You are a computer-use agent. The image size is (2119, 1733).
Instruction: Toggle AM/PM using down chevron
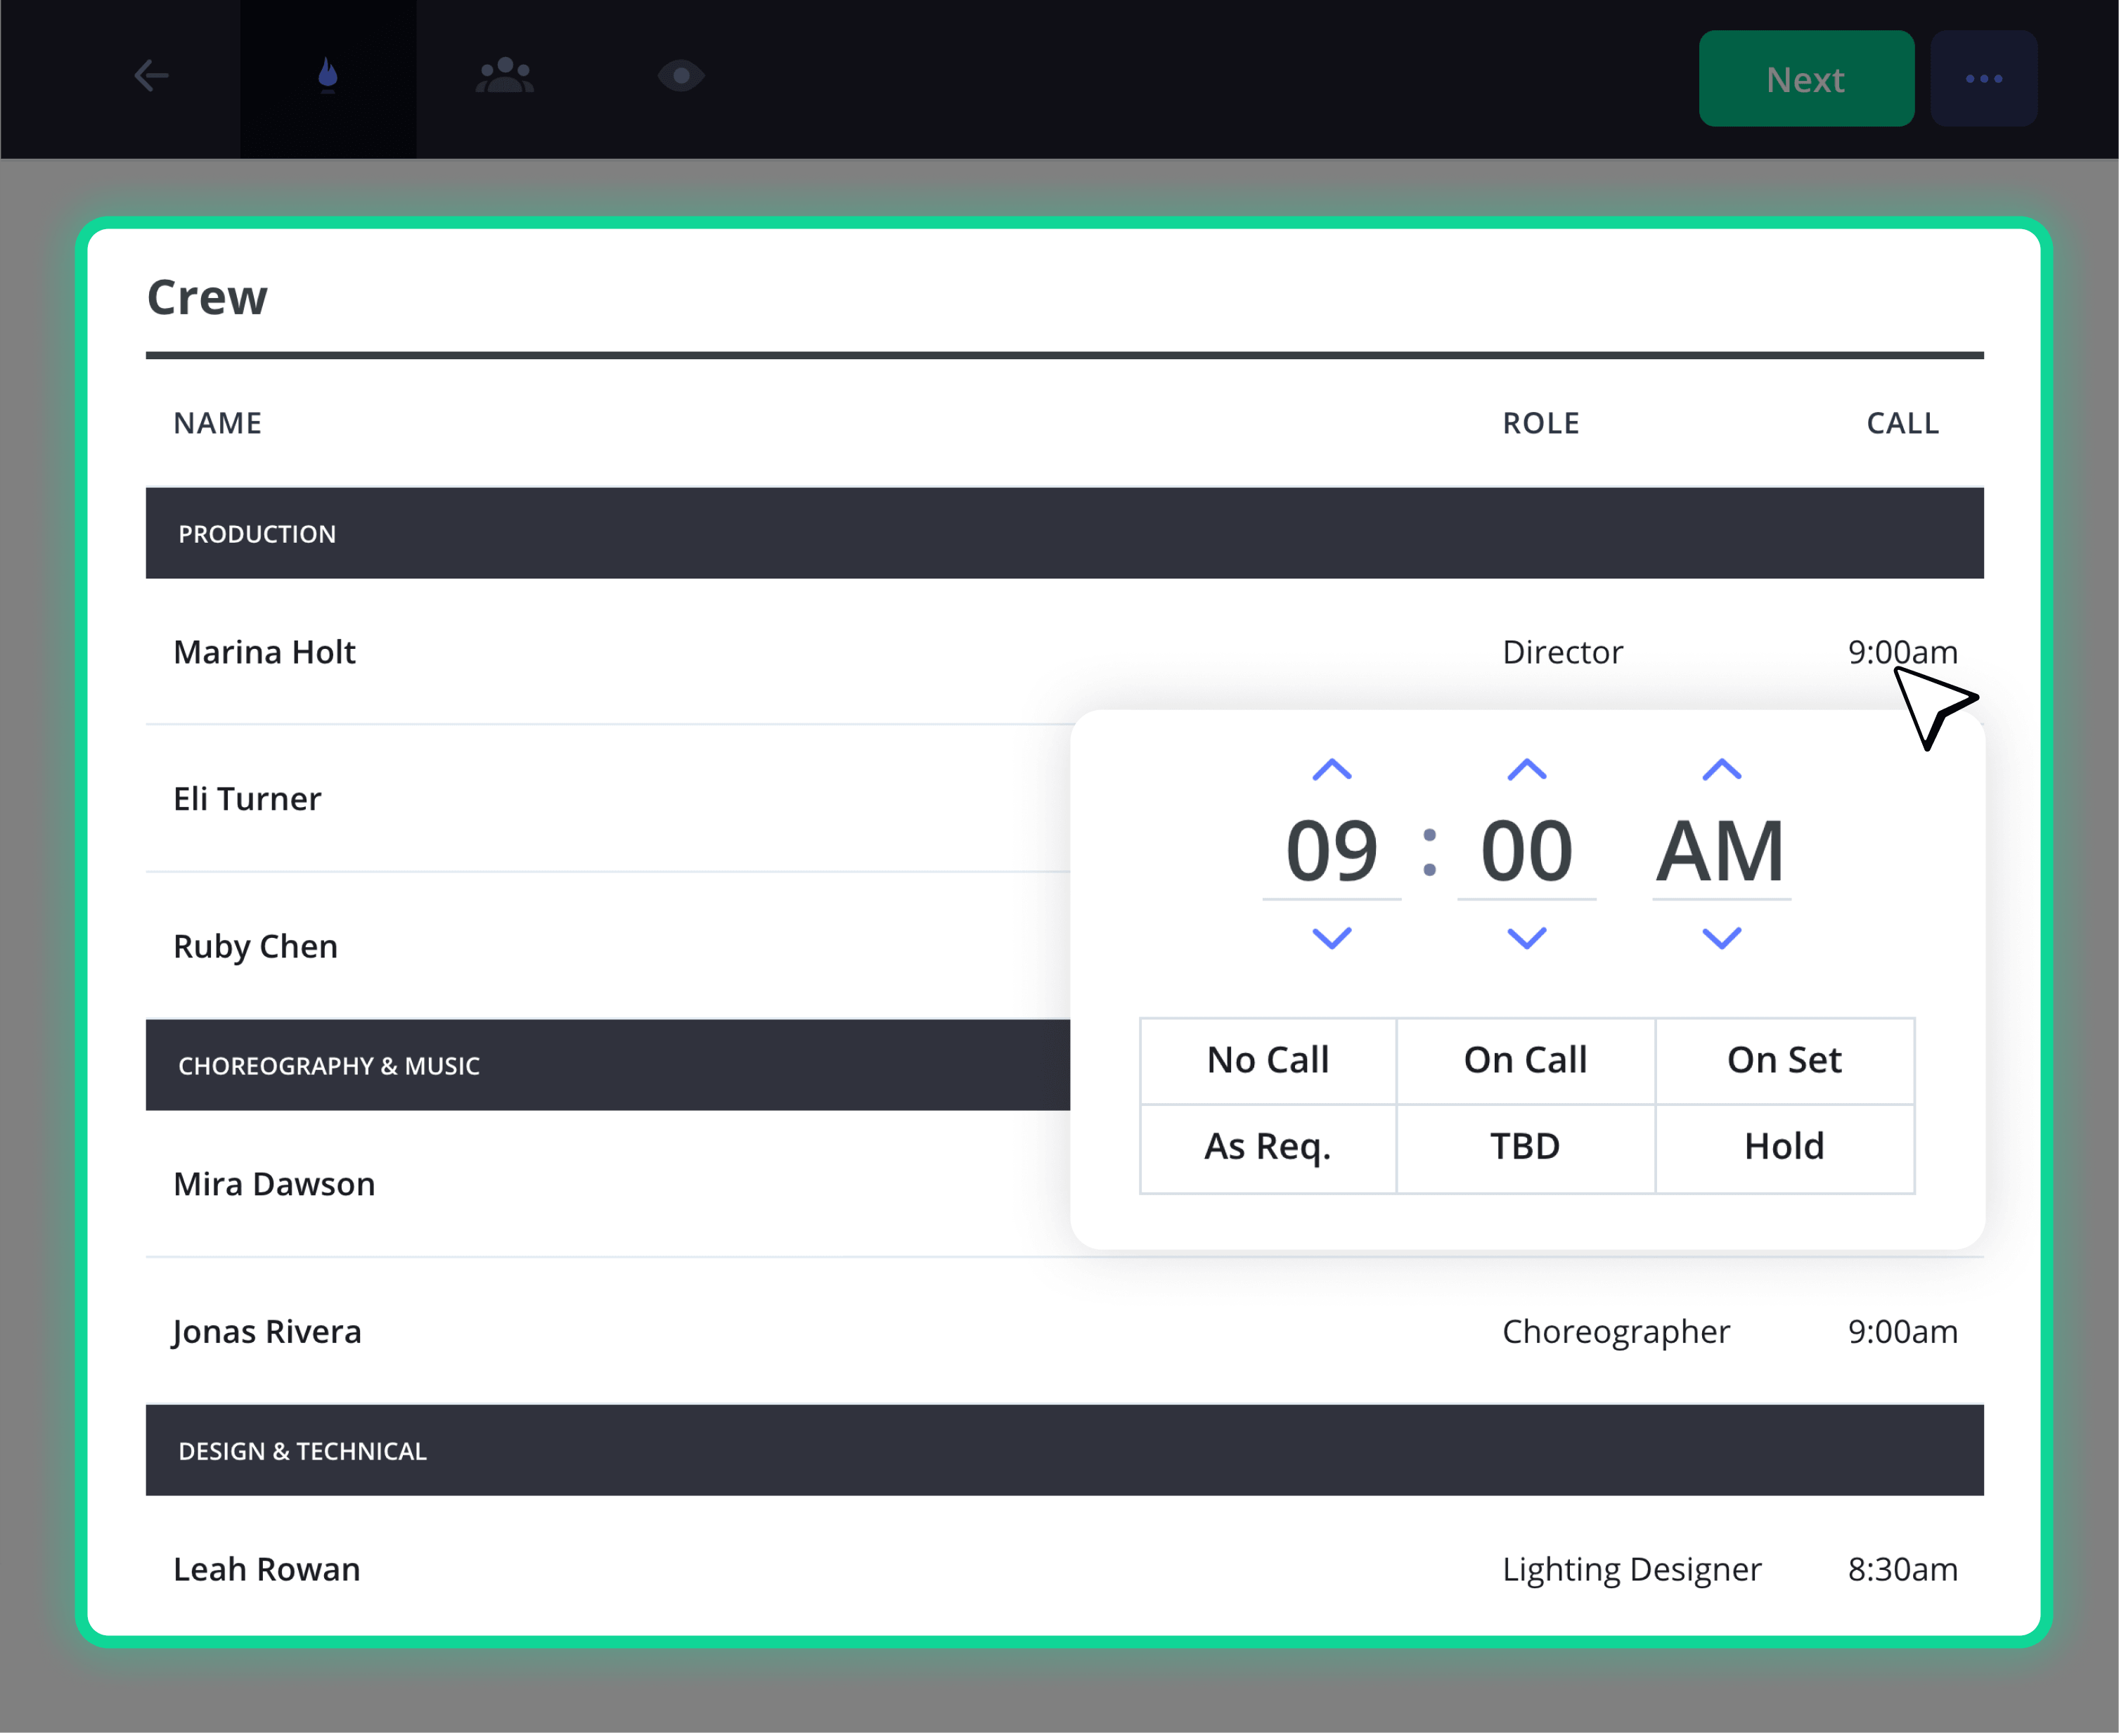click(x=1722, y=937)
